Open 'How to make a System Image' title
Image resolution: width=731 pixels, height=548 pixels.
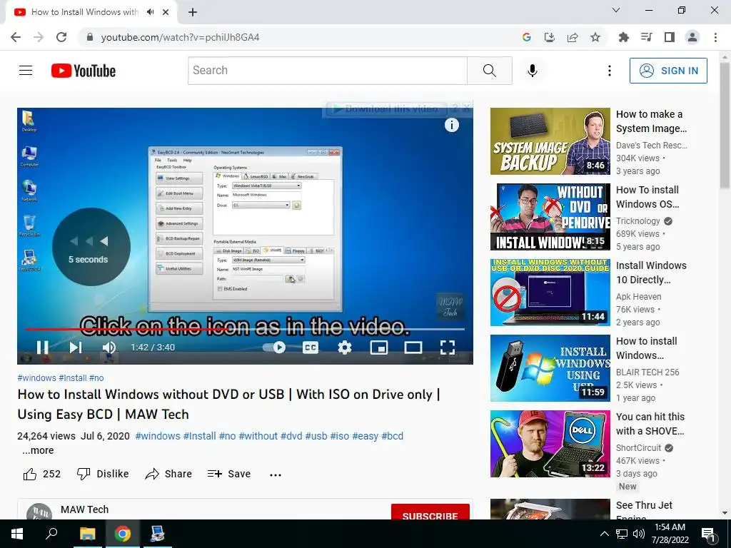point(651,121)
